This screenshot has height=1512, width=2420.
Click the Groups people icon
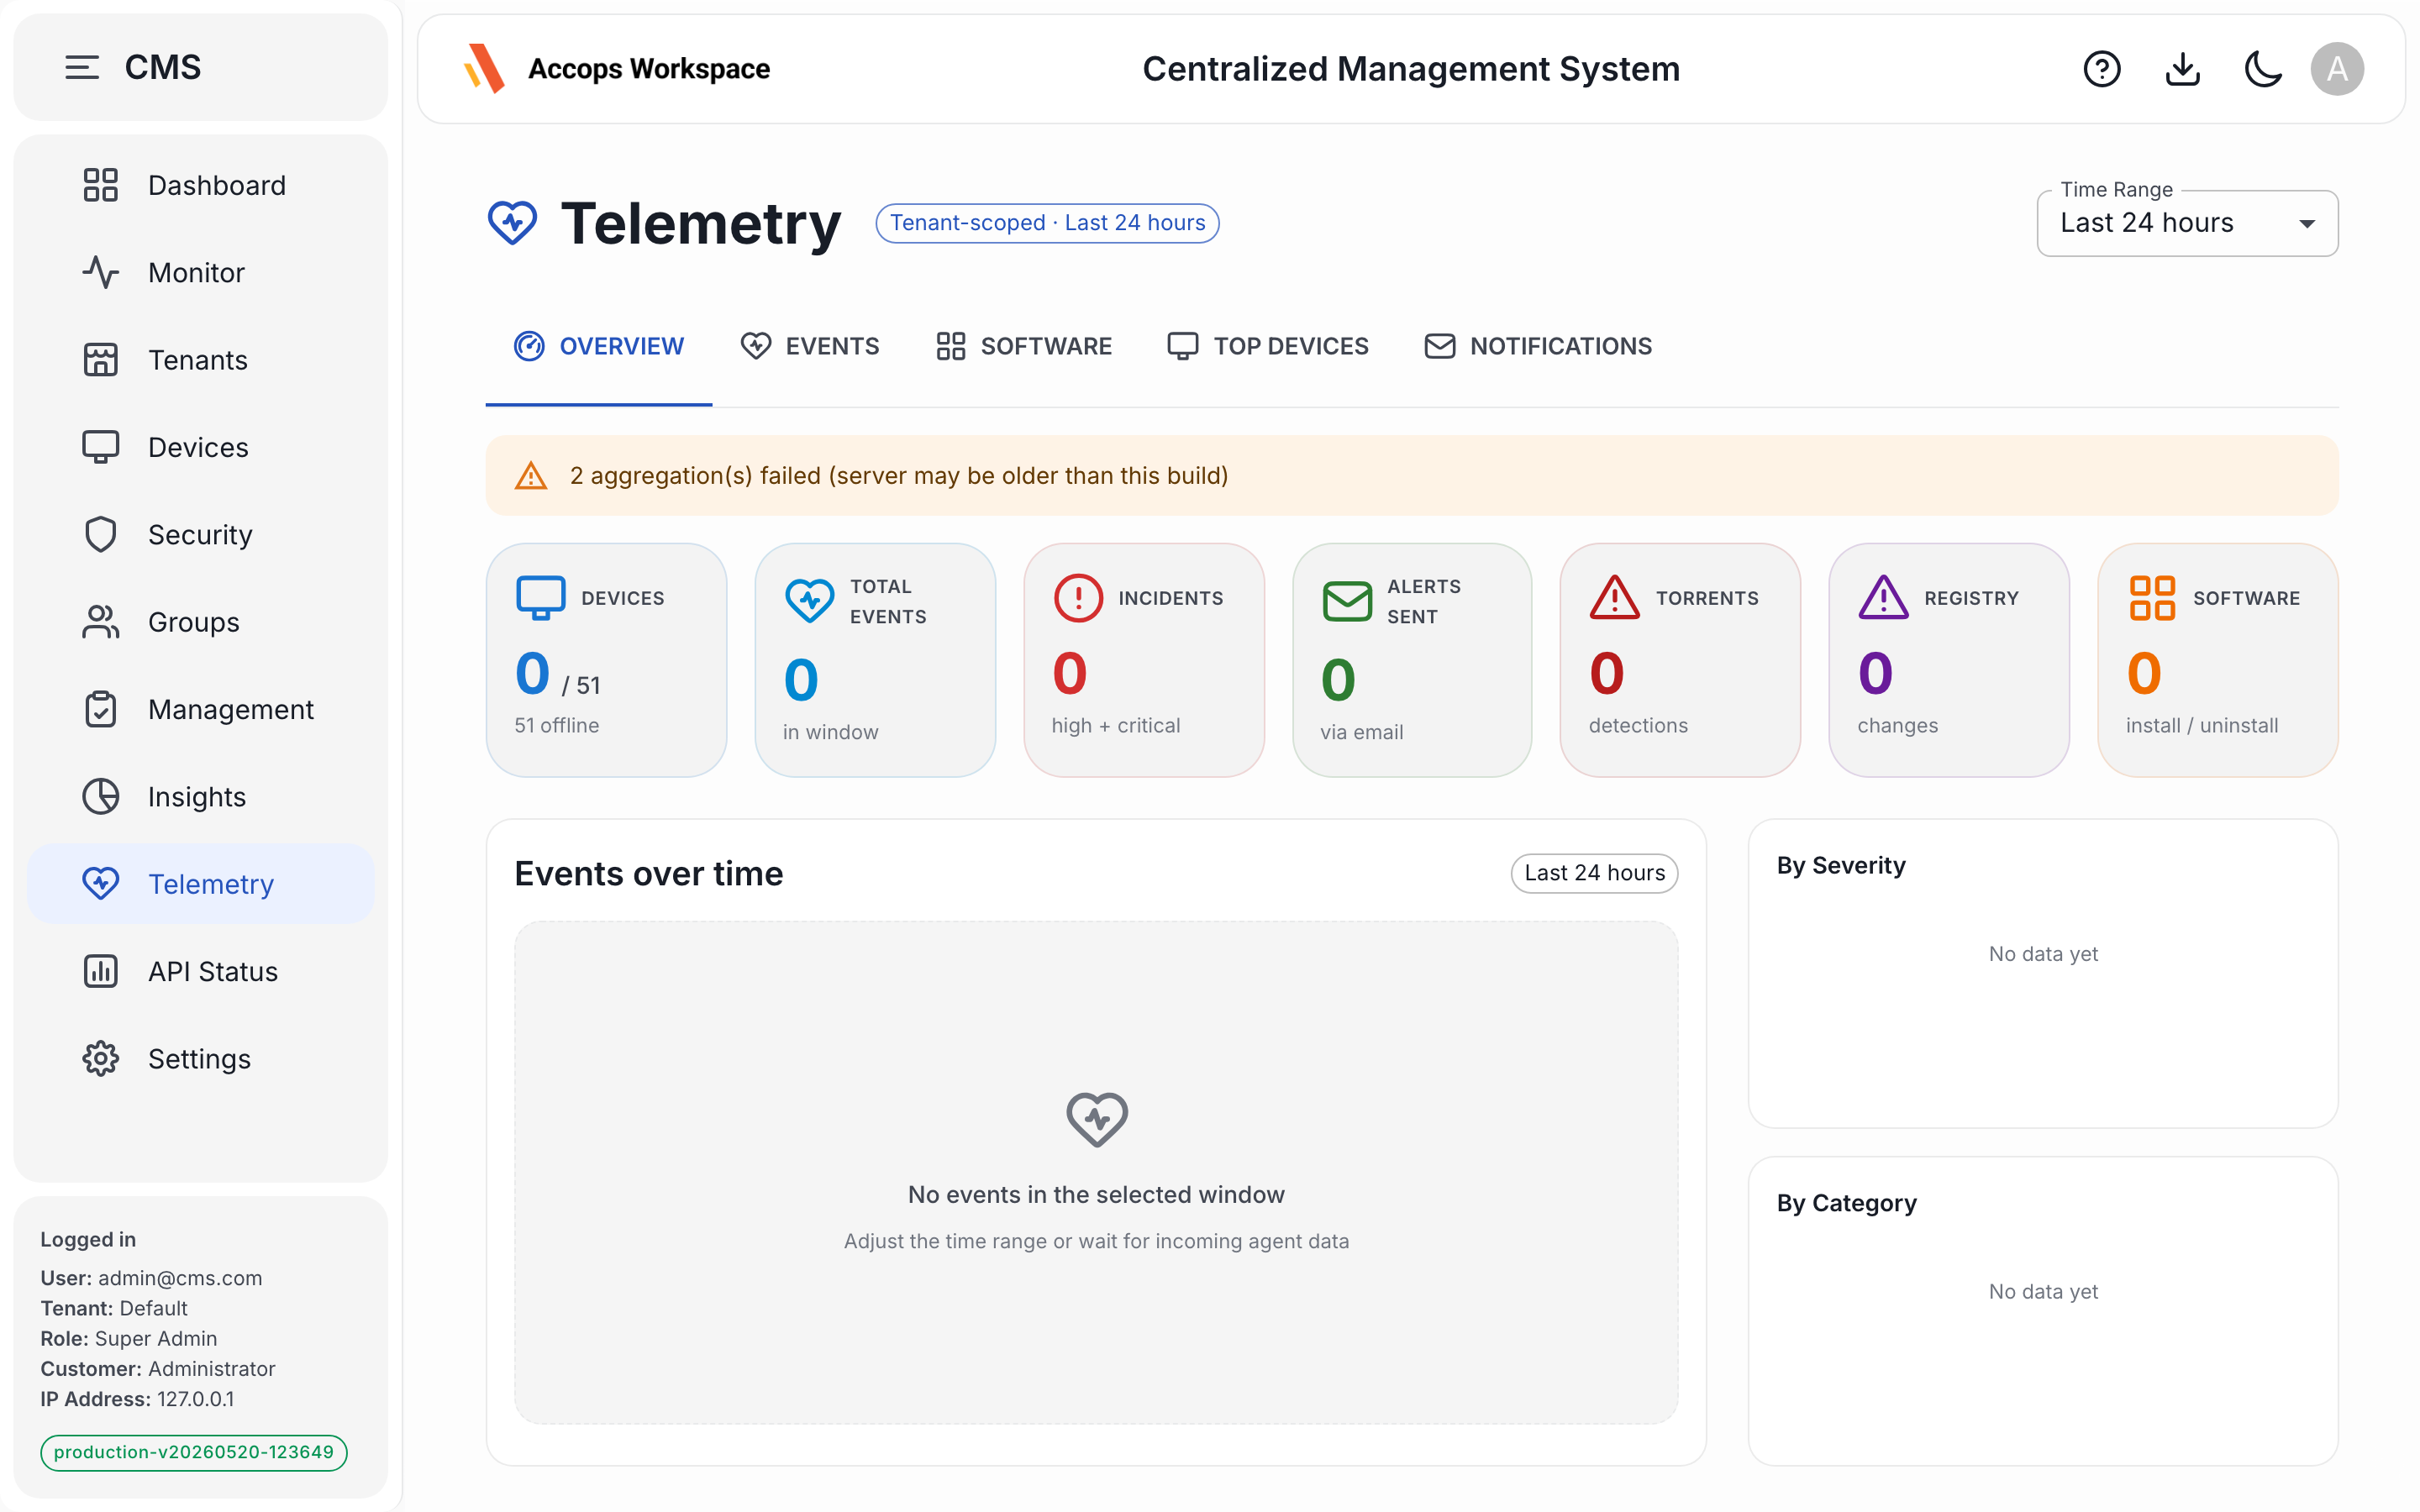coord(100,622)
